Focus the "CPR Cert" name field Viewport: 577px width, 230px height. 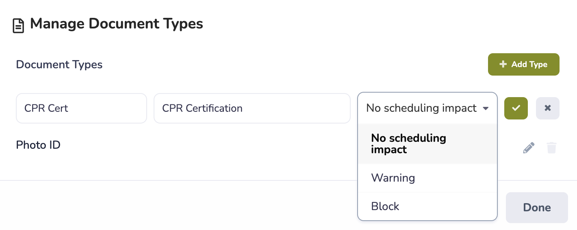point(81,108)
